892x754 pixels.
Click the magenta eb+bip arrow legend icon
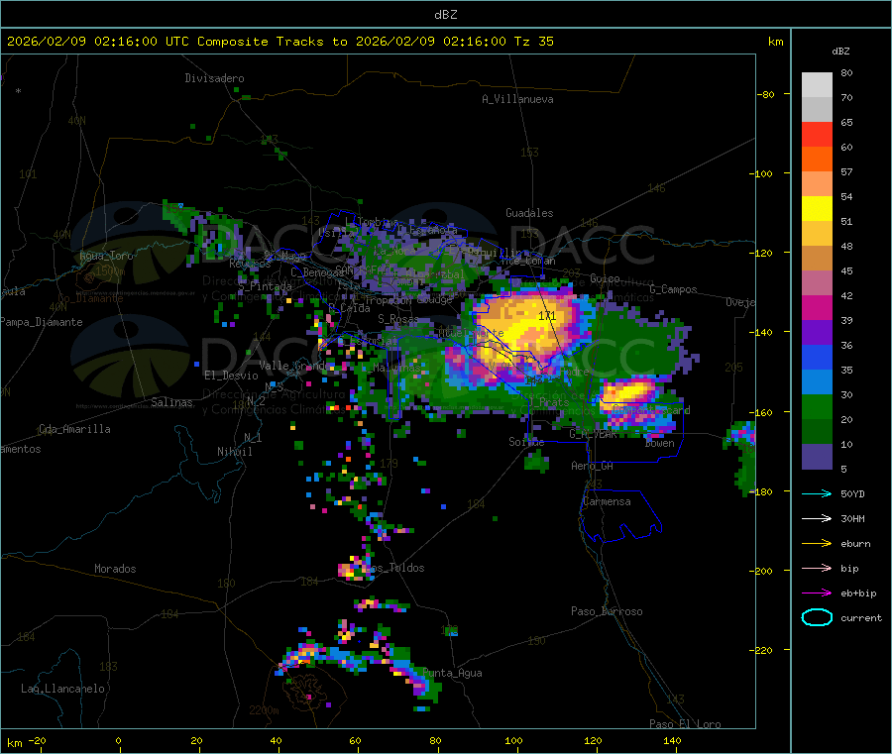point(817,593)
